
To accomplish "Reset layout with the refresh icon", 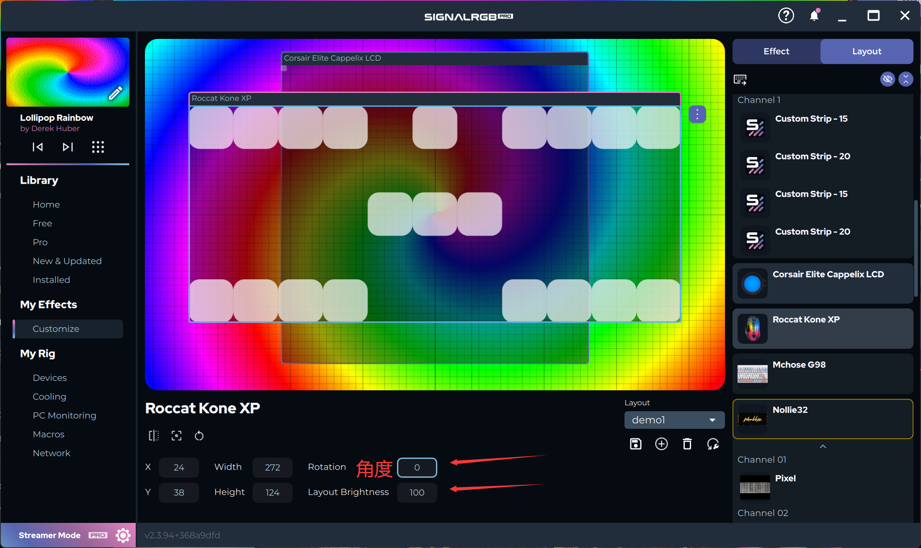I will (713, 444).
